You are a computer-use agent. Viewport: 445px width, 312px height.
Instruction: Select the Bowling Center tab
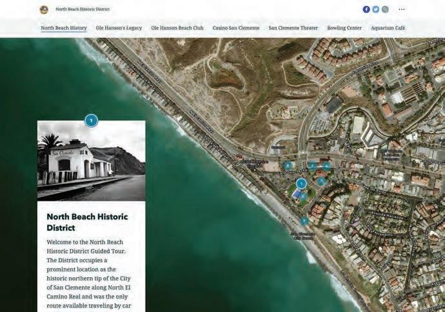click(344, 28)
